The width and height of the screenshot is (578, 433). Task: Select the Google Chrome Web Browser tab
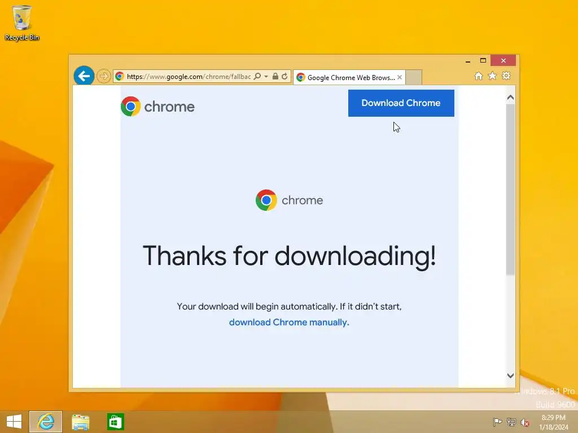tap(348, 77)
